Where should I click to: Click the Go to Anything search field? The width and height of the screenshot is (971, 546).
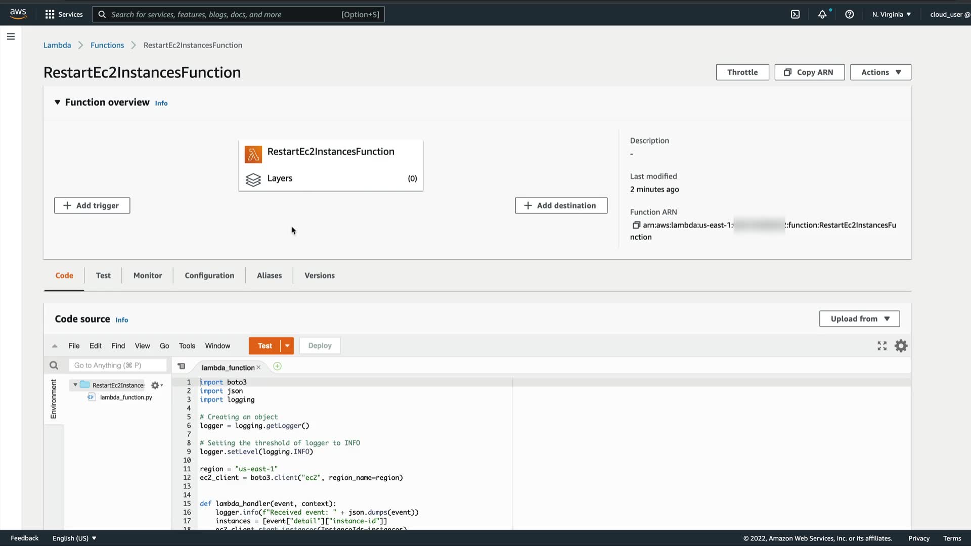click(x=117, y=365)
